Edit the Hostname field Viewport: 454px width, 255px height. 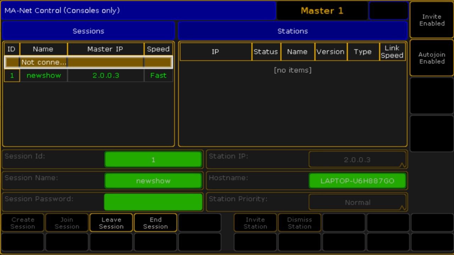click(358, 181)
